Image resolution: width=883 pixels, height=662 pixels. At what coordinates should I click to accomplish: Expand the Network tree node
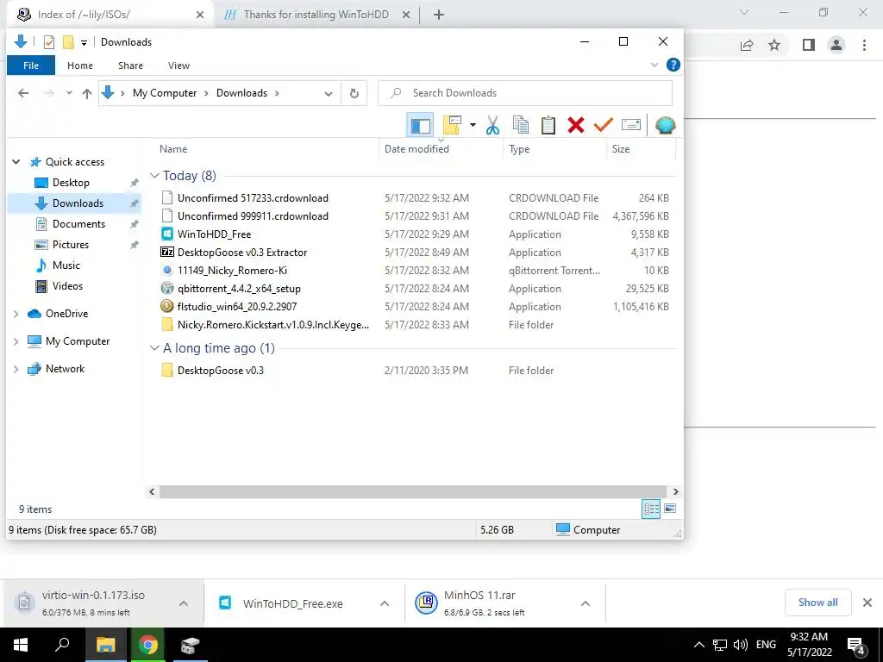pos(16,369)
